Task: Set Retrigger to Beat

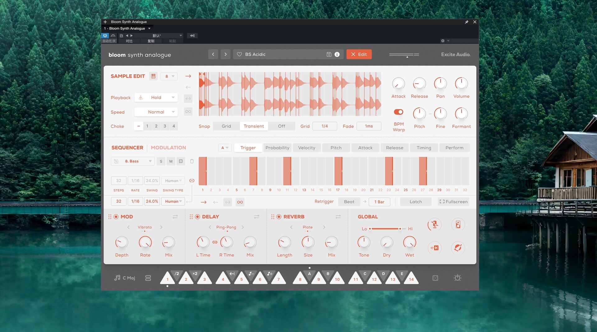Action: [x=349, y=202]
